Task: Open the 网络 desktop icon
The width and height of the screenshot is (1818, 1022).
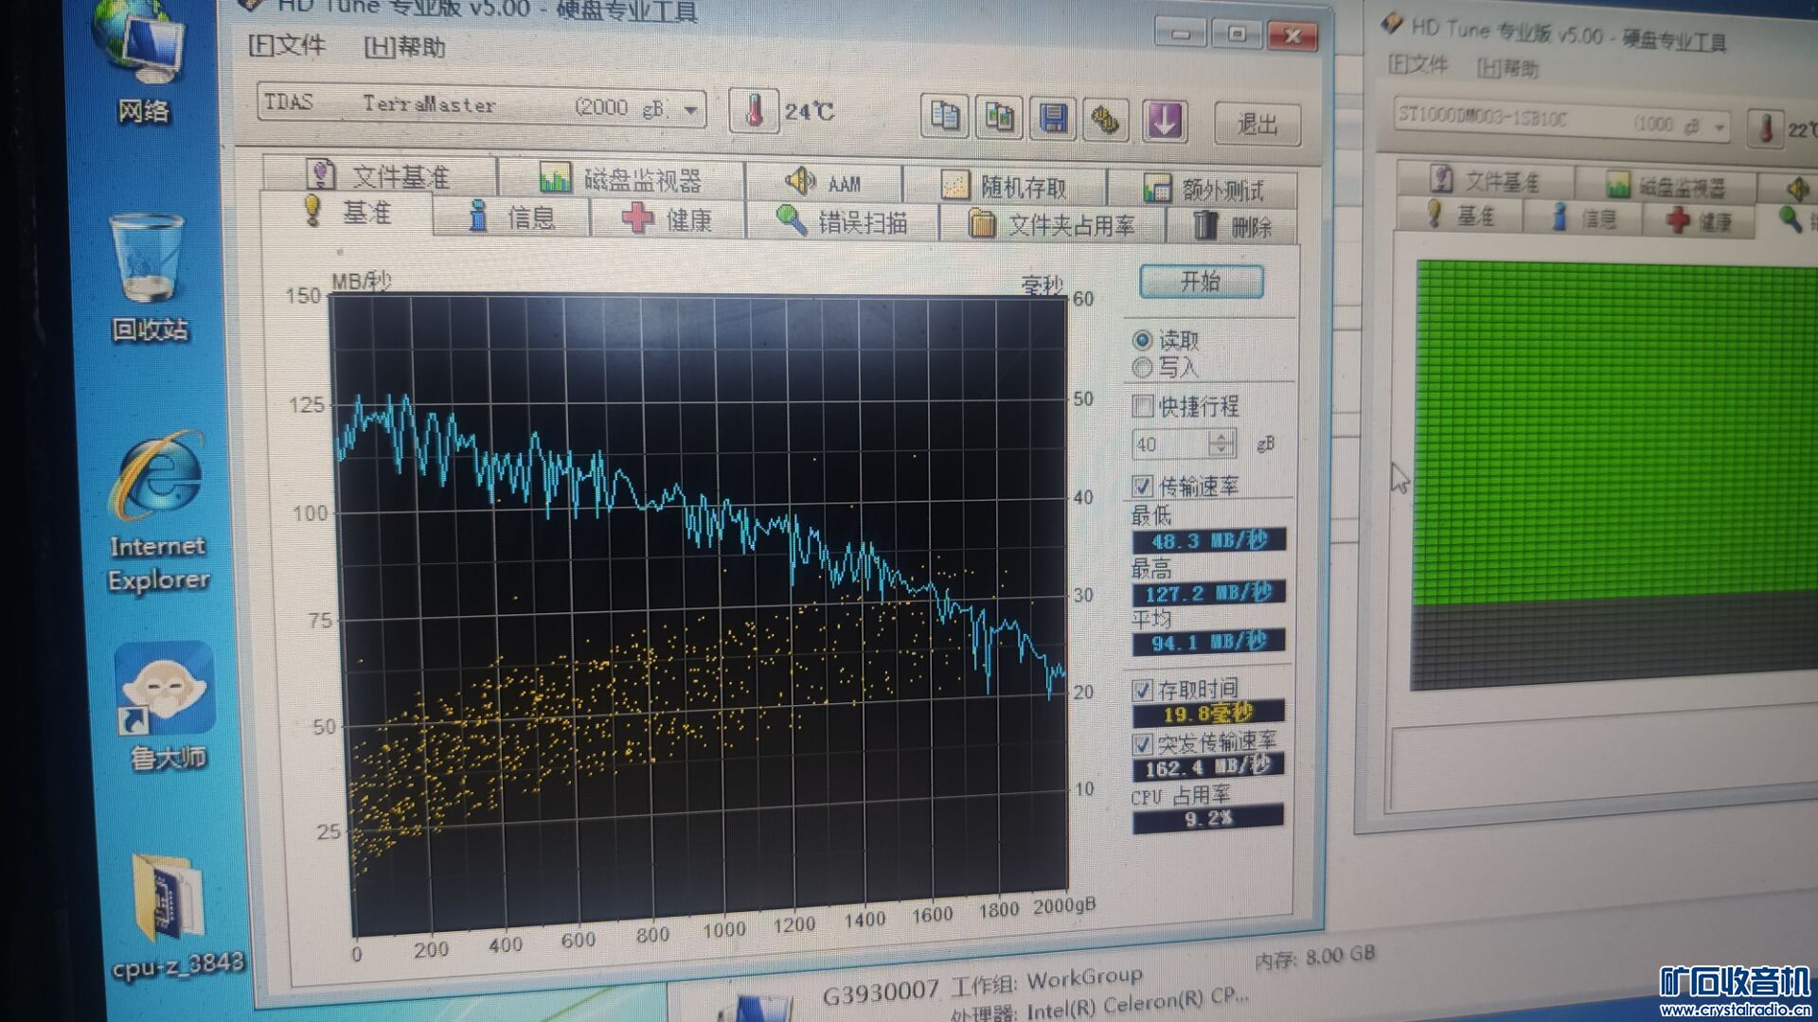Action: pos(144,62)
